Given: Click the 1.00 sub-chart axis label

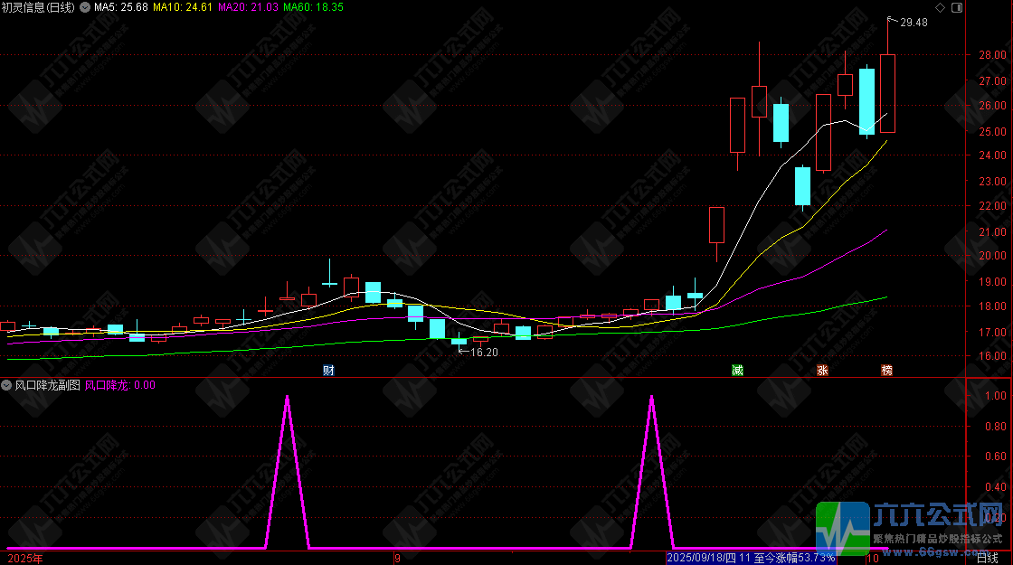Looking at the screenshot, I should click(996, 396).
